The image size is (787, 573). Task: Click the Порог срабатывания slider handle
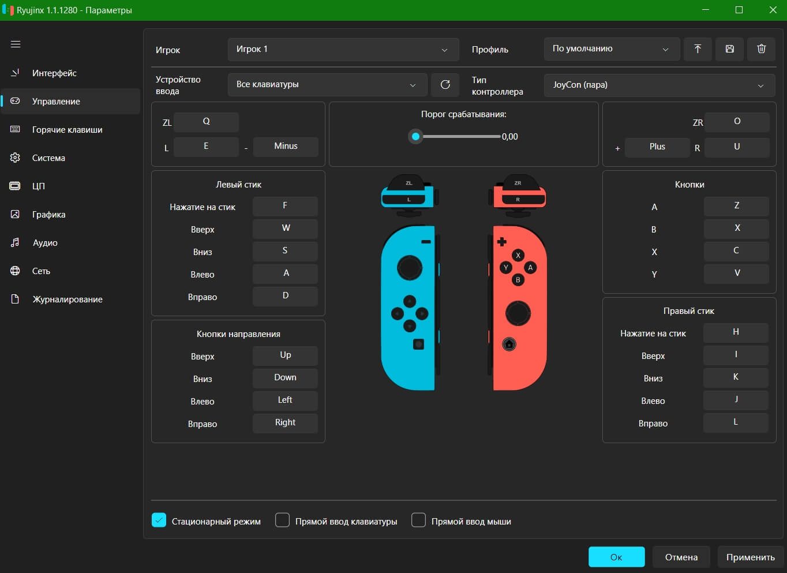pyautogui.click(x=415, y=137)
